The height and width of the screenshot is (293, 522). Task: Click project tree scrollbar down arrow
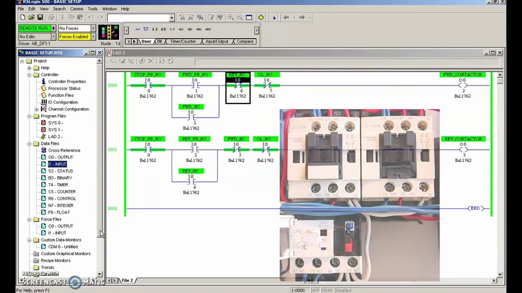pos(100,275)
